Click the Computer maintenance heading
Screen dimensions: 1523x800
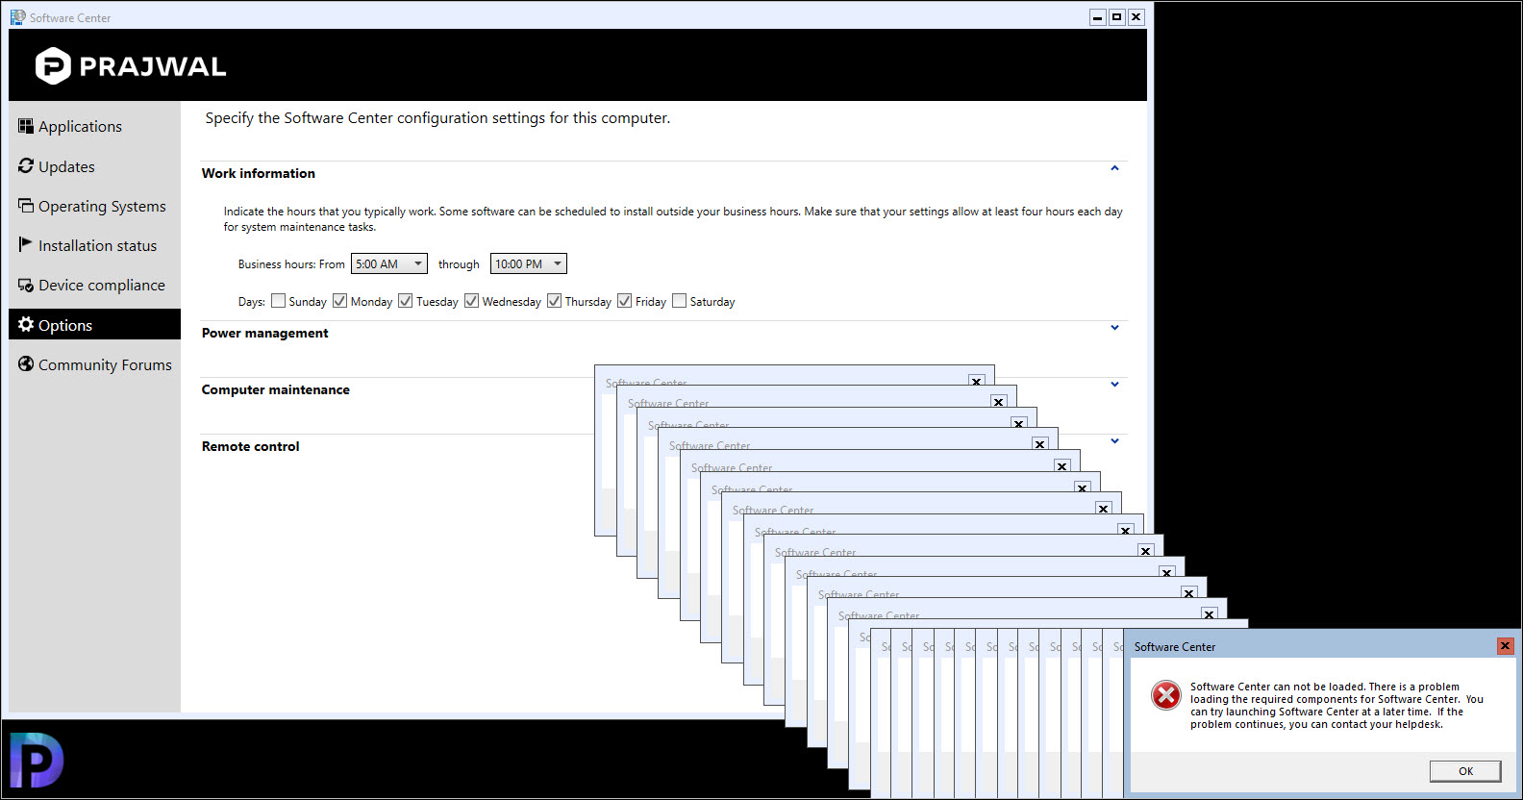275,389
